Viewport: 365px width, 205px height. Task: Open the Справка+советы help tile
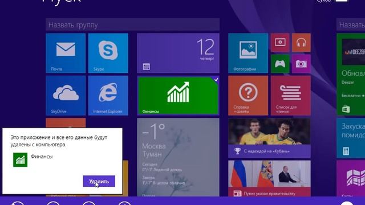click(x=248, y=96)
